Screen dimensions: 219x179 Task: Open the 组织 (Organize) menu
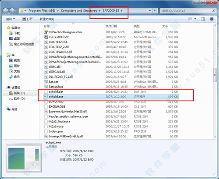(x=11, y=19)
